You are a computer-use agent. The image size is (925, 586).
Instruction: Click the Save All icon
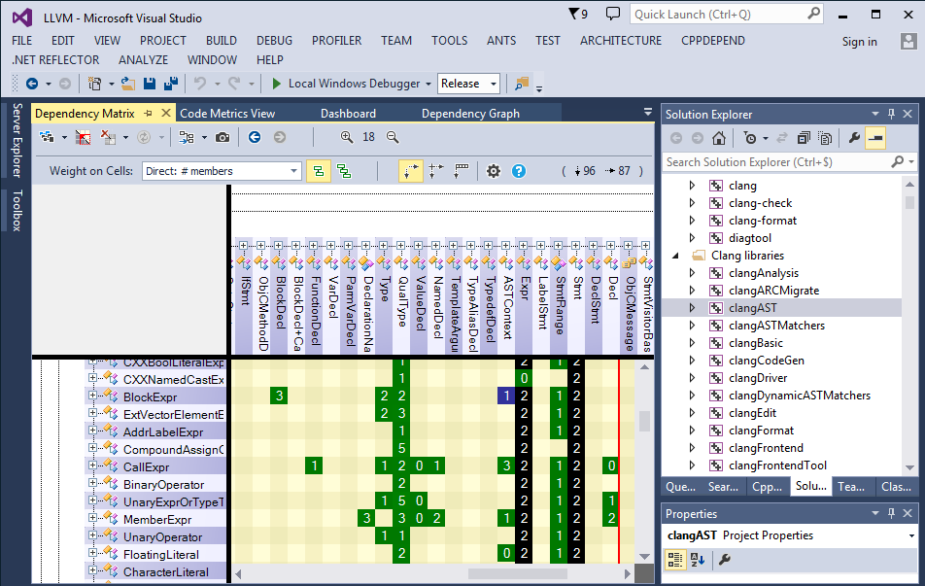(171, 84)
